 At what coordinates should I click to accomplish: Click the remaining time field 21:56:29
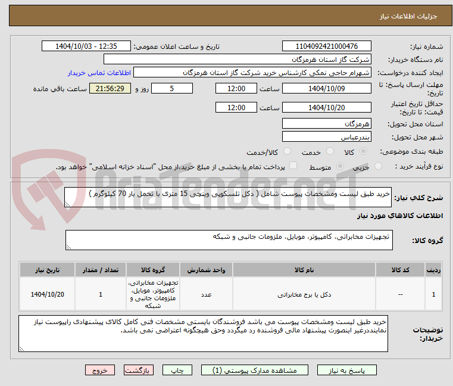(x=110, y=88)
